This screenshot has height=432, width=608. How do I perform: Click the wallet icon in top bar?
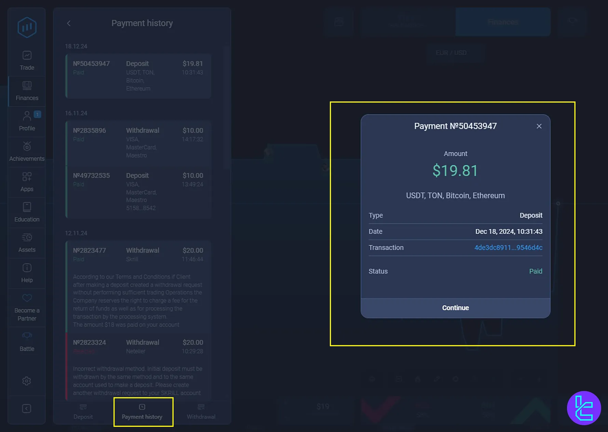tap(339, 22)
